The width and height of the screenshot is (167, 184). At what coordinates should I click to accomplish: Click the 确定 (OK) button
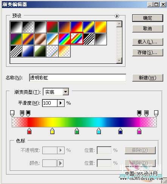[x=148, y=18]
